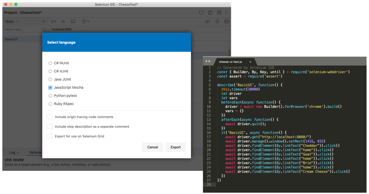Select the C# xUnit radio option

tap(50, 71)
